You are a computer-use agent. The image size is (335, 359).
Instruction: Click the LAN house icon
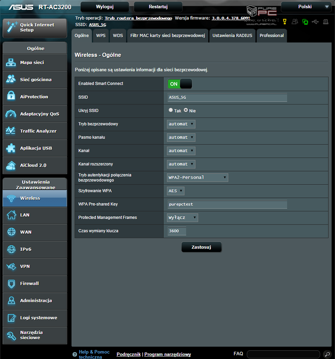point(12,215)
